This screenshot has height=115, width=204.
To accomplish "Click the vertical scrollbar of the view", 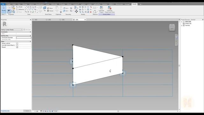I will pos(179,65).
